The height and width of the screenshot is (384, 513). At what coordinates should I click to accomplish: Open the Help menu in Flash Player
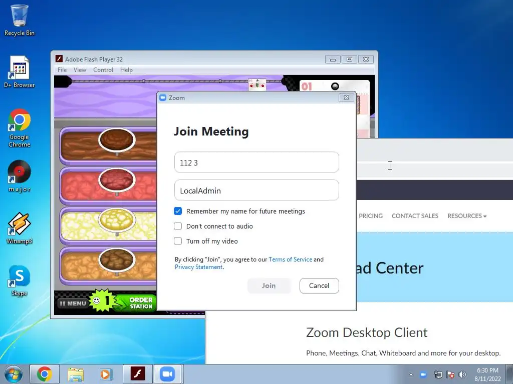[126, 70]
